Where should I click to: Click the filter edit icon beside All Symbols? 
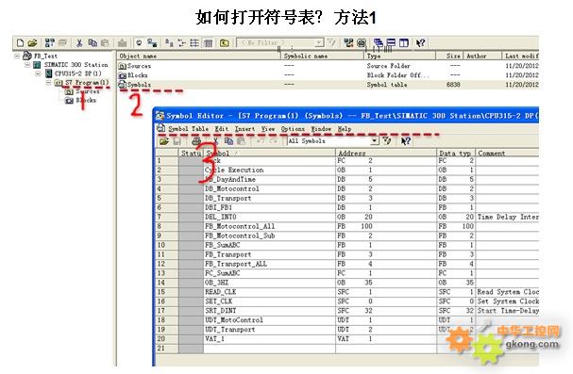coord(387,141)
